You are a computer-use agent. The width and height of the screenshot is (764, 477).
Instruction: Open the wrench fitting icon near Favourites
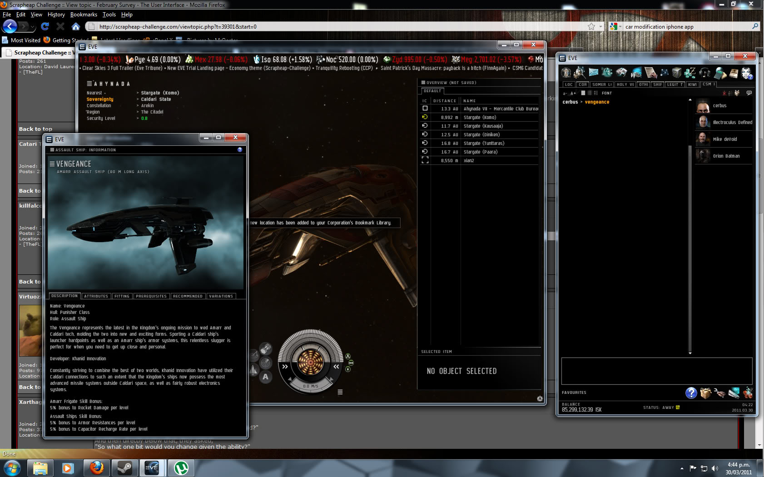pos(719,393)
